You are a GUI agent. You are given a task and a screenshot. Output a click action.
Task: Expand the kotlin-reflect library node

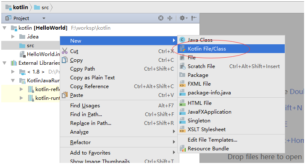tap(21, 89)
